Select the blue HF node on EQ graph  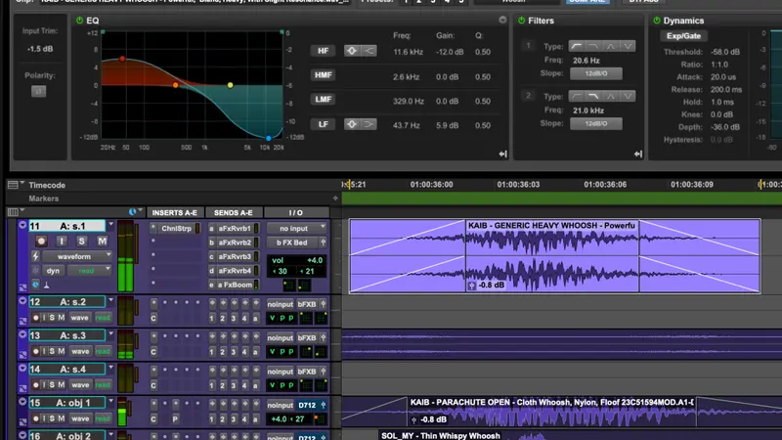[268, 138]
